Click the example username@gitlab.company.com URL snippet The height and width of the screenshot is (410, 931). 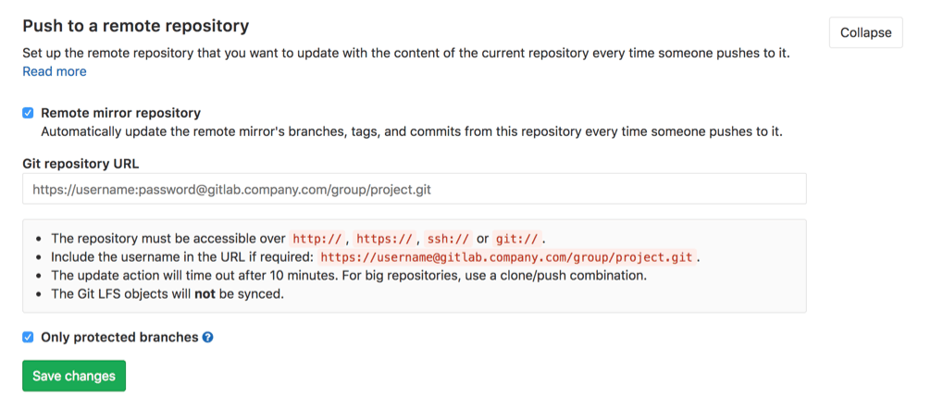(x=507, y=256)
